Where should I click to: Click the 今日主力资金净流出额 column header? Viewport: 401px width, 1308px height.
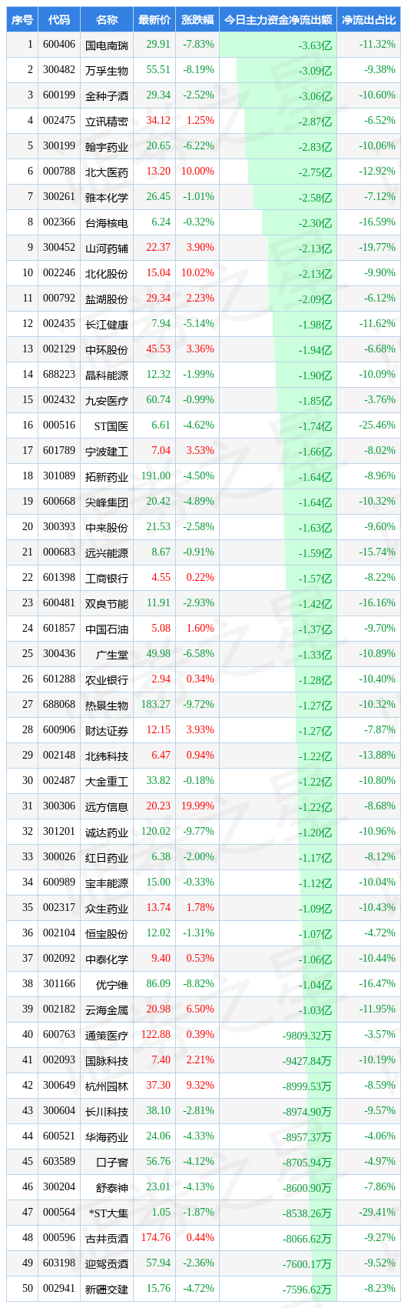(277, 19)
